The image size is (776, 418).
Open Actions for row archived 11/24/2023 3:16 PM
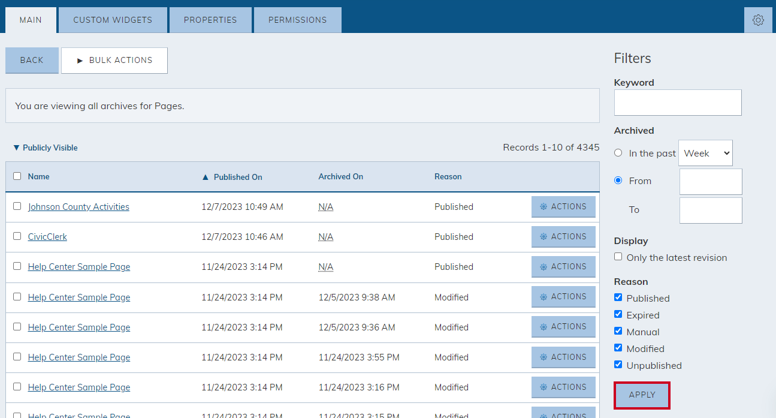[x=563, y=387]
